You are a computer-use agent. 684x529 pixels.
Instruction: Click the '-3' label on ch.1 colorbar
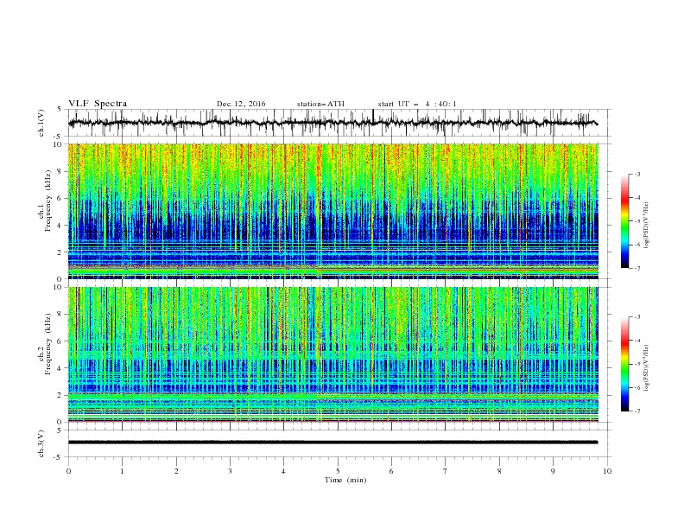pyautogui.click(x=636, y=174)
